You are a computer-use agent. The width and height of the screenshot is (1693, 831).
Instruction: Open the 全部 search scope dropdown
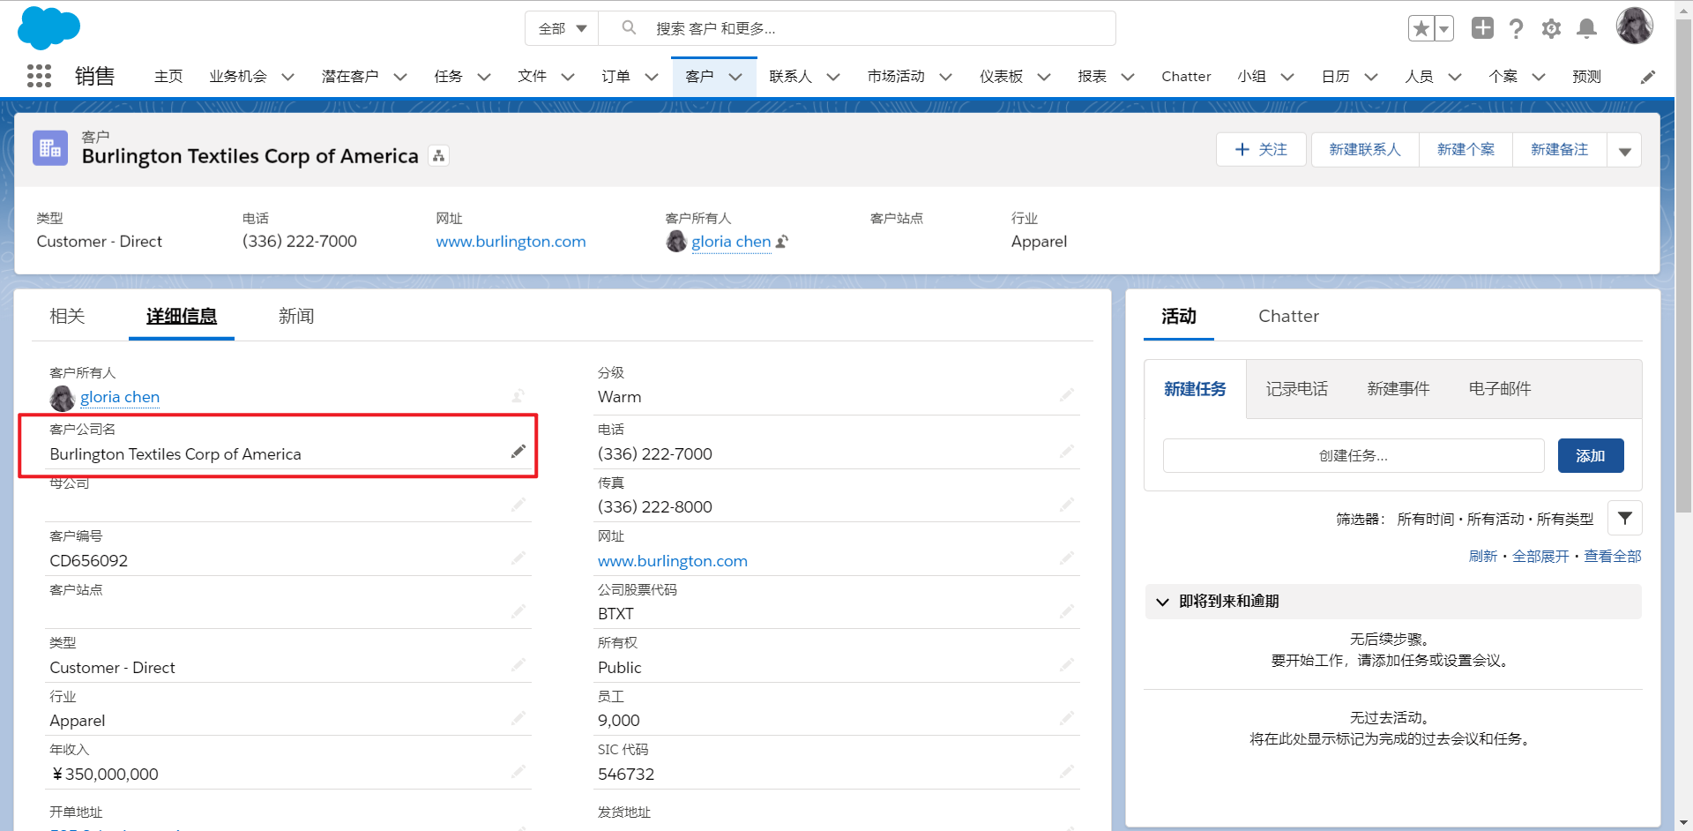point(562,27)
